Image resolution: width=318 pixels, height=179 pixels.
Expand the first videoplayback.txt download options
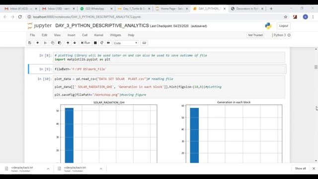coord(48,169)
